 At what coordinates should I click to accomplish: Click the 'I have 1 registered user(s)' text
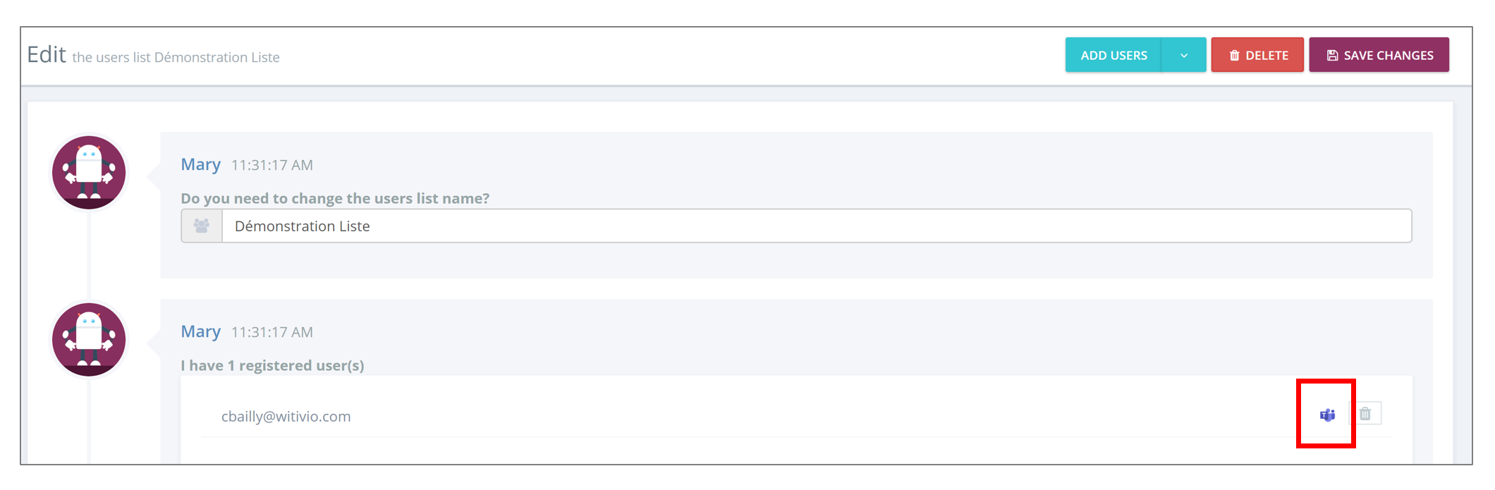(x=272, y=365)
